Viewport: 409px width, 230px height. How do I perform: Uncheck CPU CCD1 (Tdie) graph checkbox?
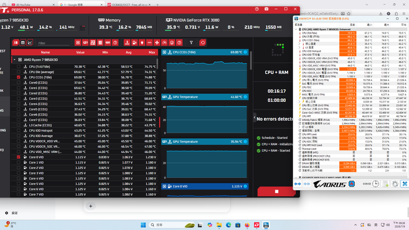tap(18, 77)
